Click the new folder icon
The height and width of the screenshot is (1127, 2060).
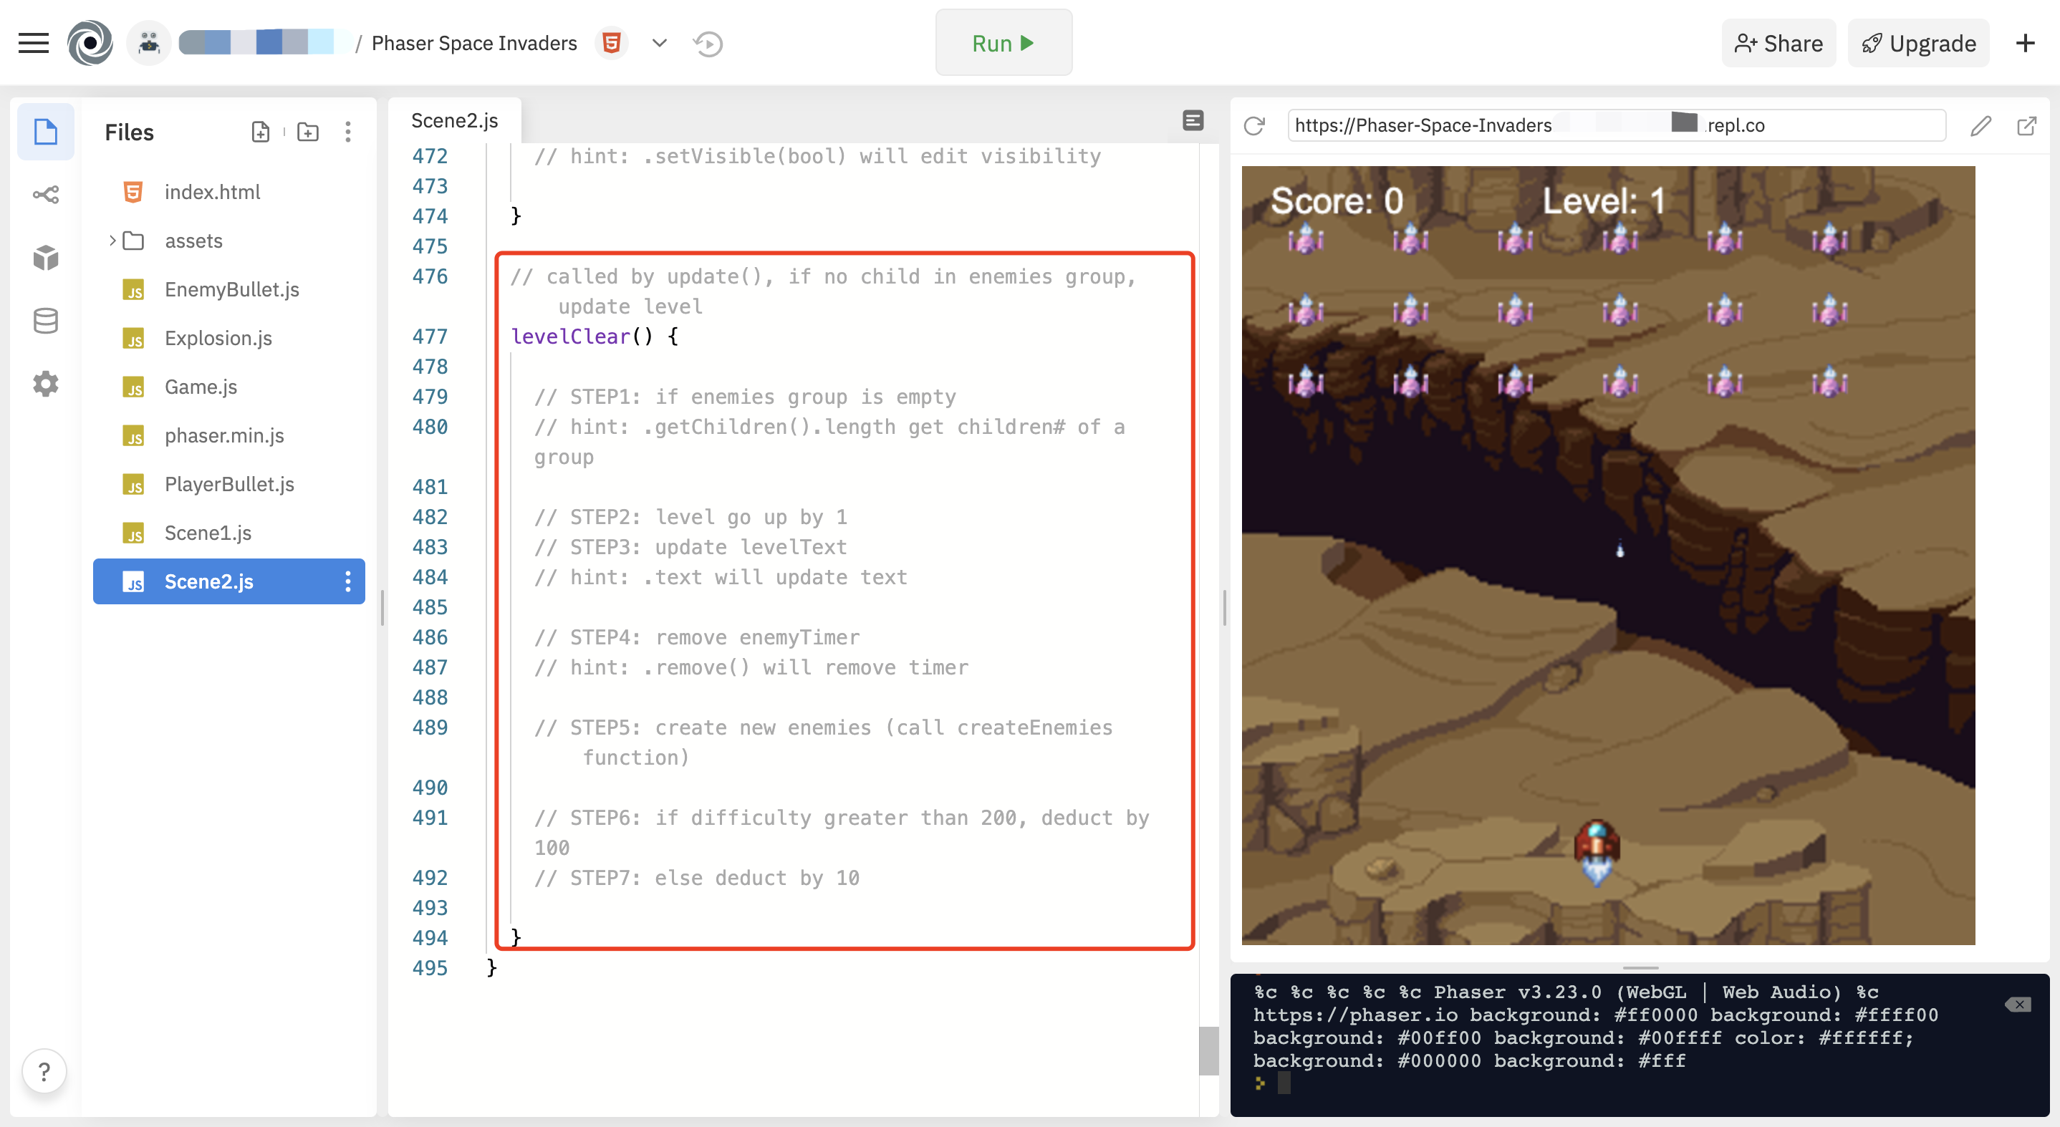coord(308,132)
